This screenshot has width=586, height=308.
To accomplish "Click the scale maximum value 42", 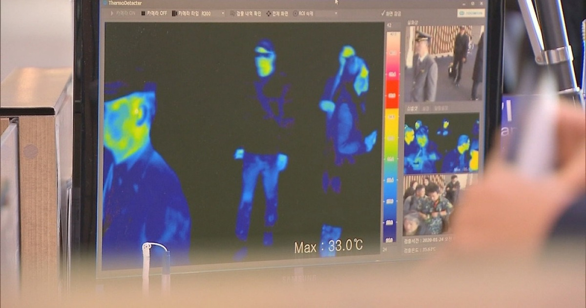I will [x=389, y=25].
